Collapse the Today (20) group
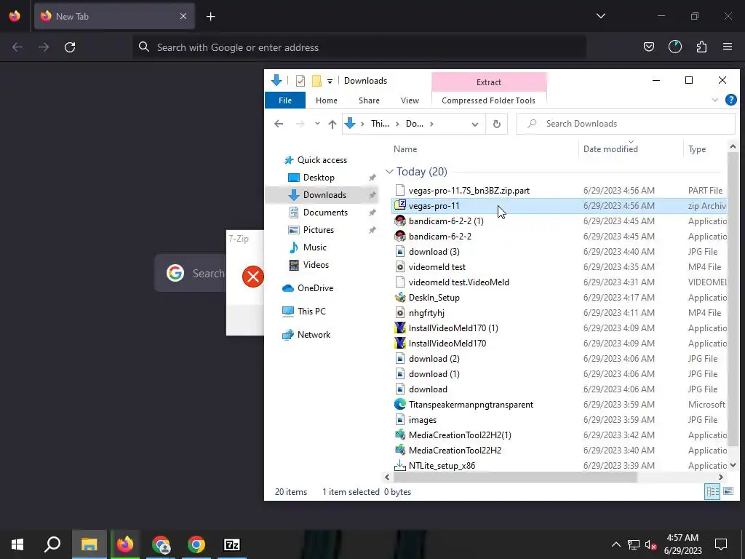This screenshot has width=745, height=559. (x=389, y=172)
